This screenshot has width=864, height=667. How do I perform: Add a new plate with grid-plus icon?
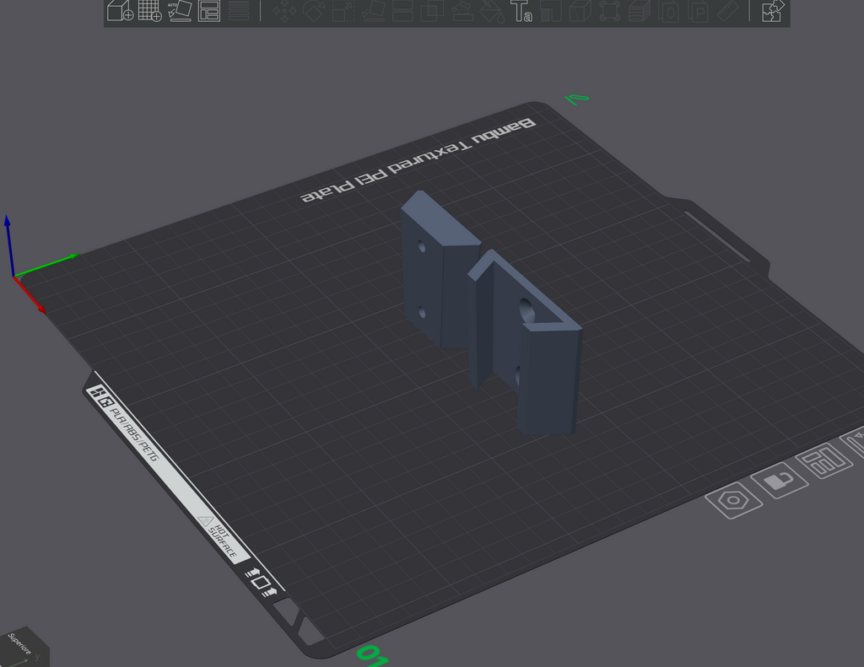pos(150,10)
